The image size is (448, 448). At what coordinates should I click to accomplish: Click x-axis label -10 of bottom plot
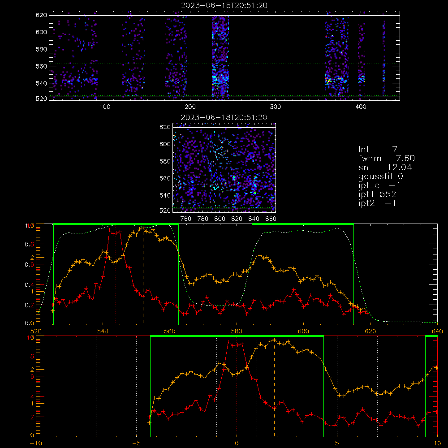[x=36, y=444]
